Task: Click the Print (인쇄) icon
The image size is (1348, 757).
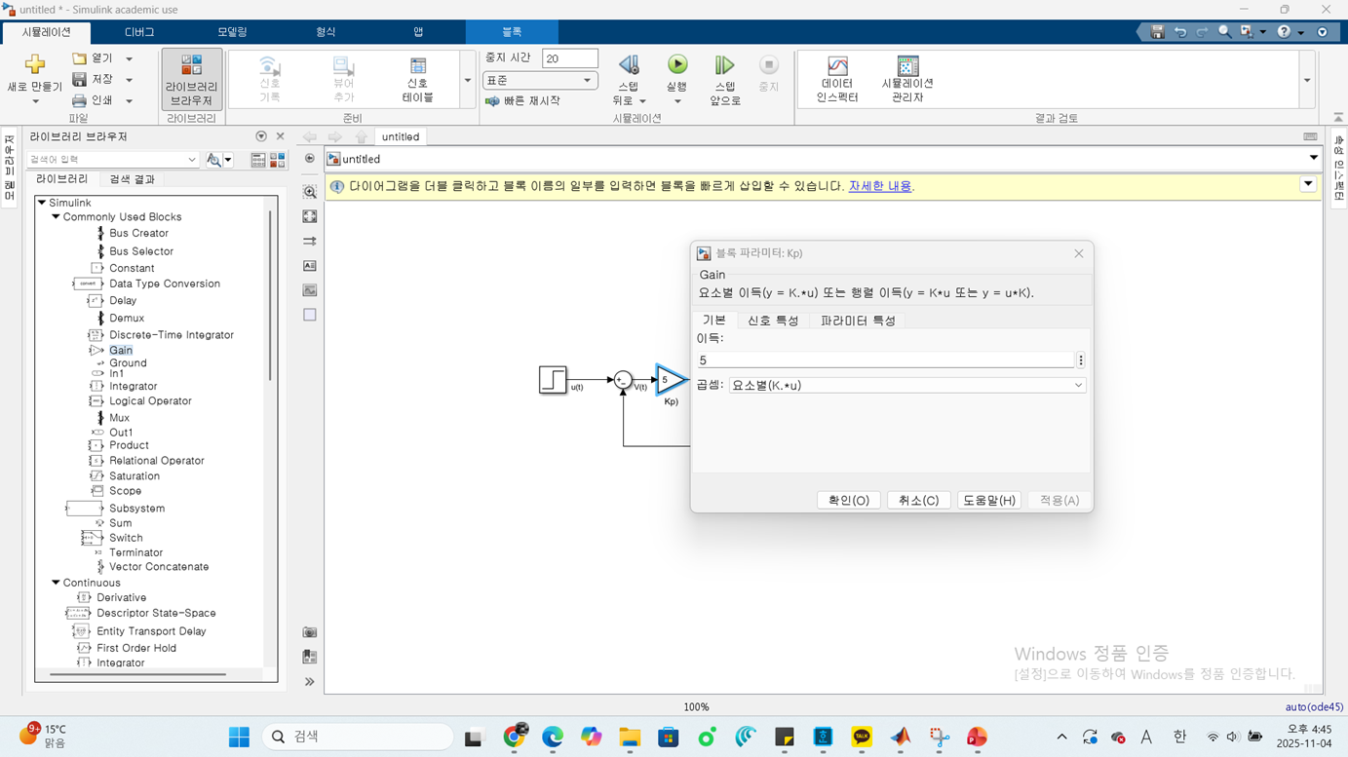Action: tap(80, 100)
